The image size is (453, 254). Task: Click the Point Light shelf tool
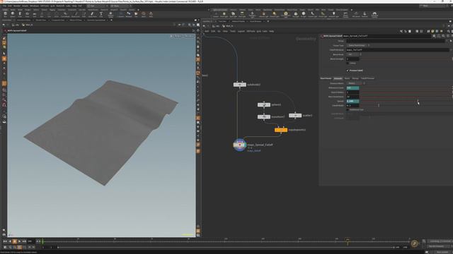point(224,14)
